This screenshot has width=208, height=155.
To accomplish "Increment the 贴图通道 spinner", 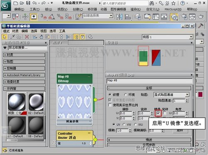I will [x=187, y=100].
